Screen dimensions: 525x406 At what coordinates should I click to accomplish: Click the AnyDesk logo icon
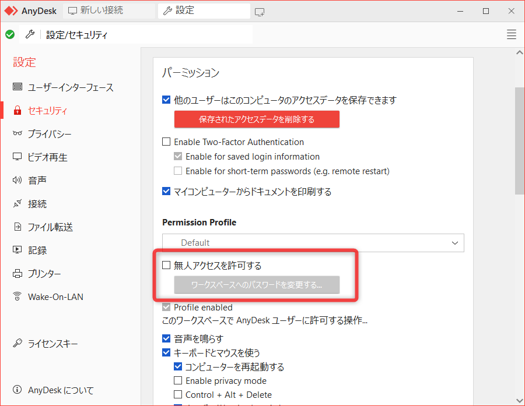click(x=11, y=11)
